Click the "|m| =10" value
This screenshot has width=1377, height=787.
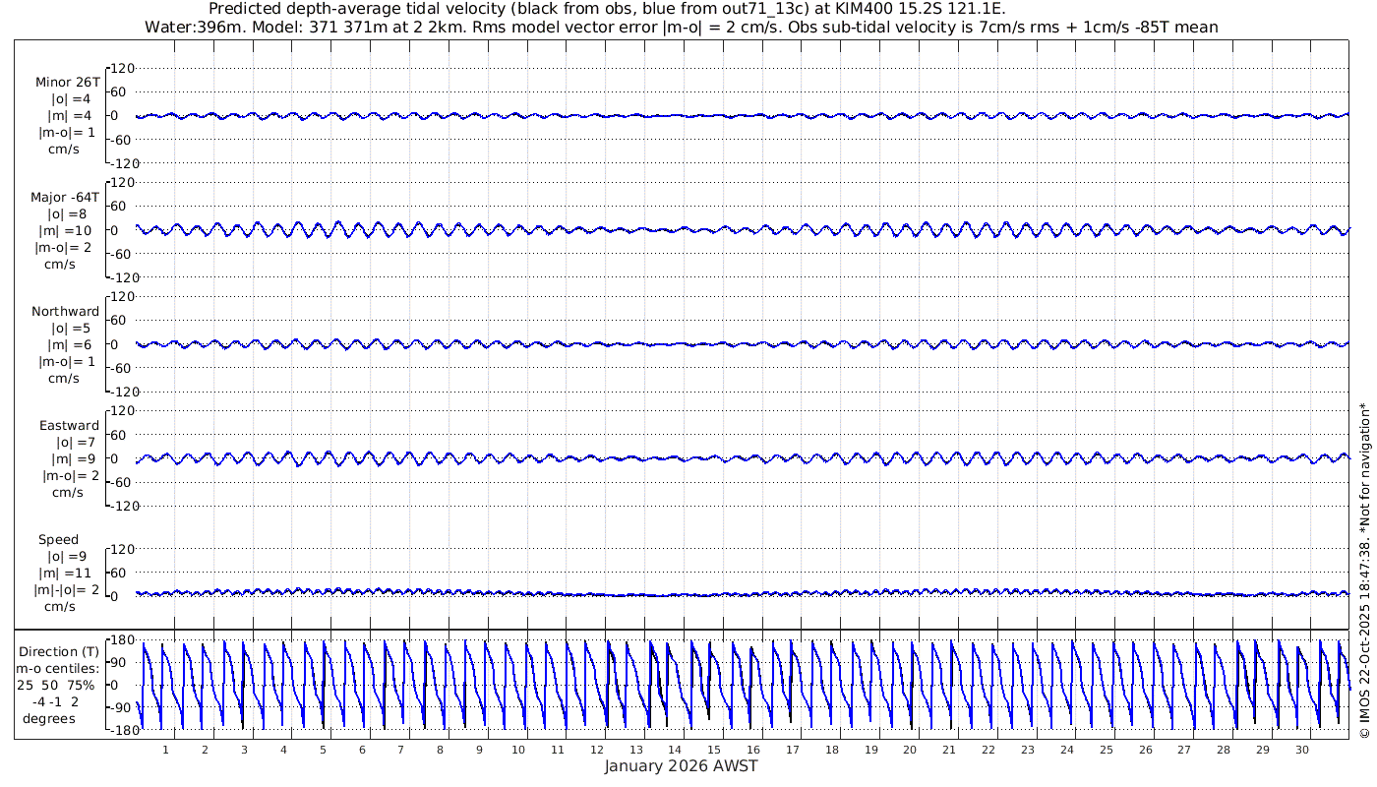pyautogui.click(x=67, y=231)
